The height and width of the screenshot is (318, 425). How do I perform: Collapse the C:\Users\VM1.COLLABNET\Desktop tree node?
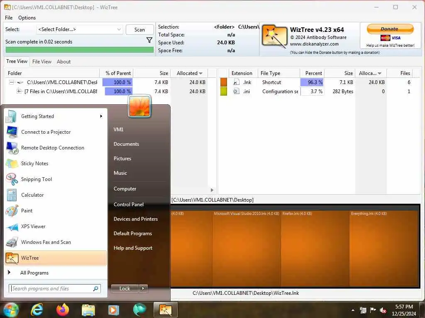[x=11, y=82]
